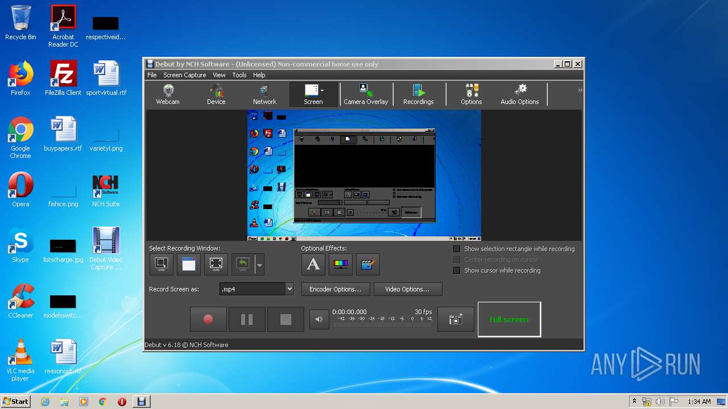Click the Debut v 6.18 status bar text

186,345
